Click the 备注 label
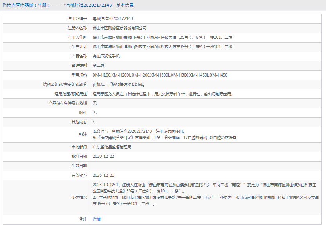326x226 pixels. 83,135
